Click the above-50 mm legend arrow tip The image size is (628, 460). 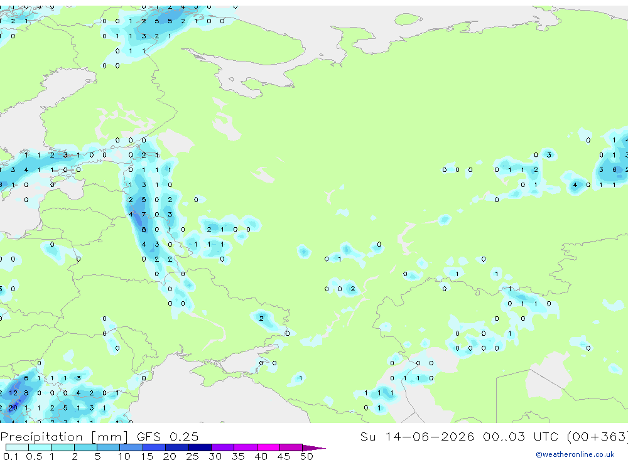click(314, 447)
